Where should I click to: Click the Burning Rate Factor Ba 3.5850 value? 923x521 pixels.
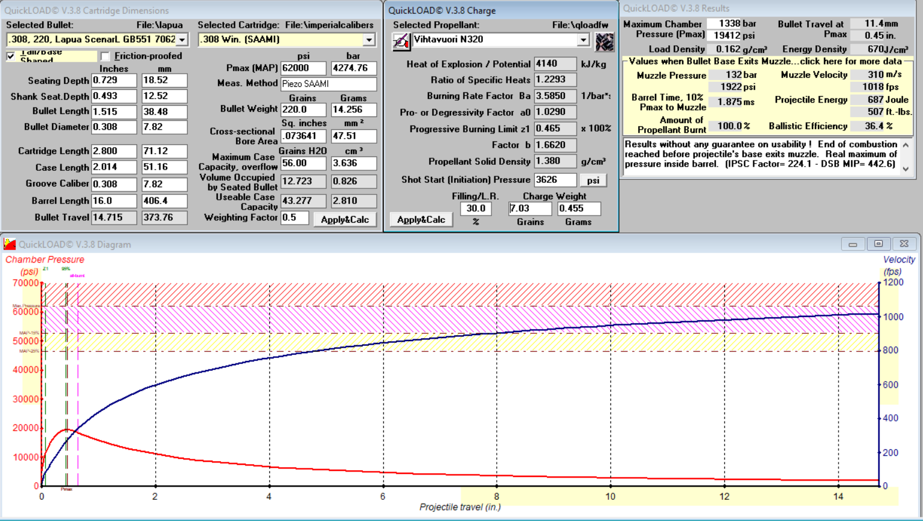555,96
